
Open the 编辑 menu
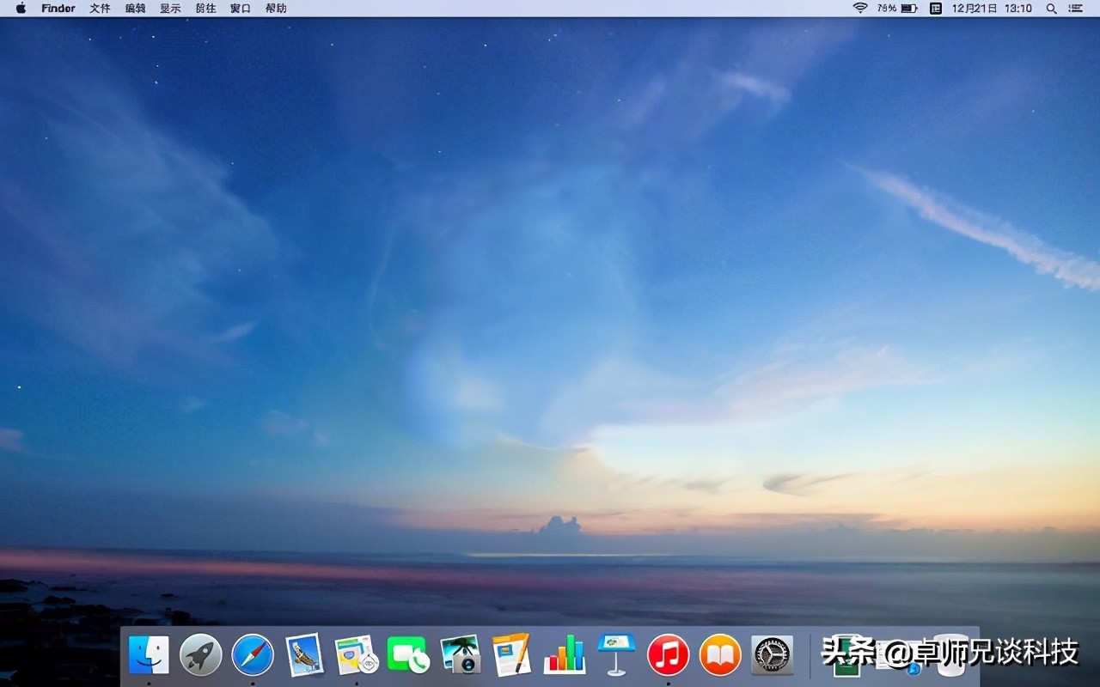coord(135,9)
